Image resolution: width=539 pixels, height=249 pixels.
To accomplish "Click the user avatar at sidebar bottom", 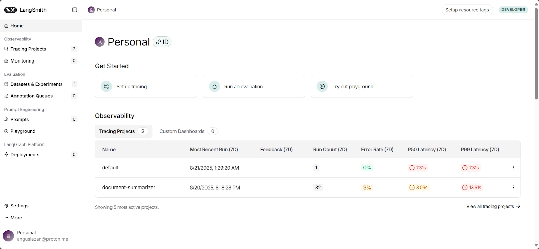I will [8, 236].
